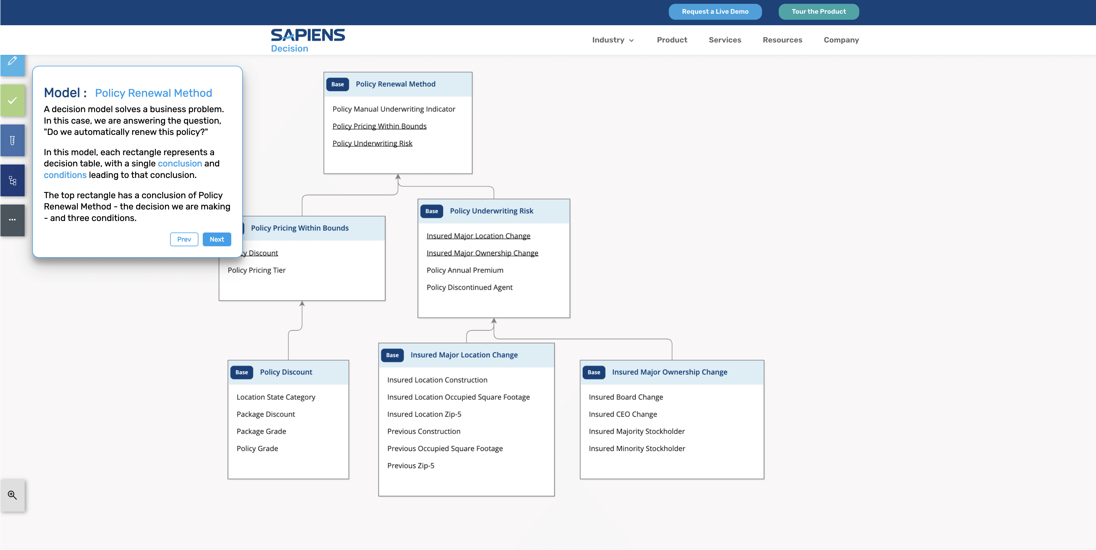1096x550 pixels.
Task: Select Policy Annual Premium row
Action: coord(465,270)
